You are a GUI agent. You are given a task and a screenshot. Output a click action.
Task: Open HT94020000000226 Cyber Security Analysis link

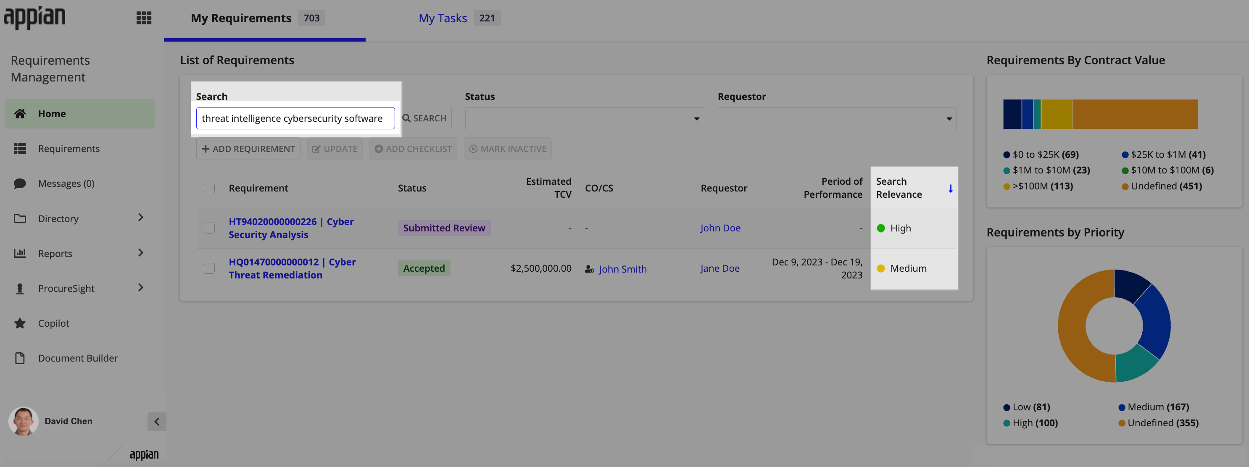tap(291, 228)
